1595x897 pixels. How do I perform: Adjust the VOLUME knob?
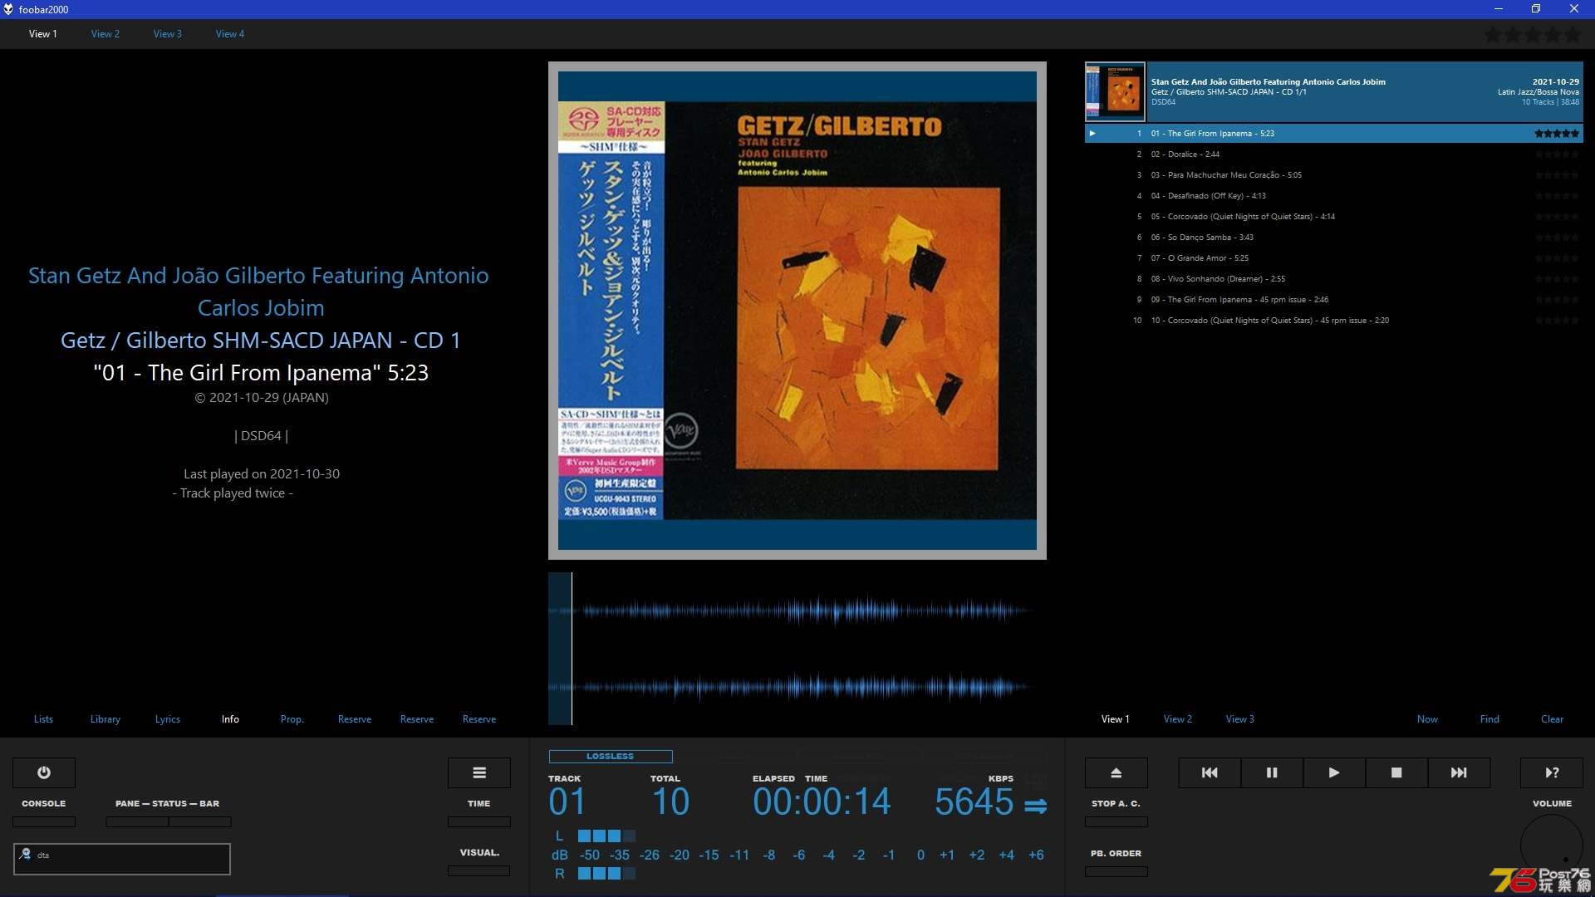click(x=1552, y=846)
